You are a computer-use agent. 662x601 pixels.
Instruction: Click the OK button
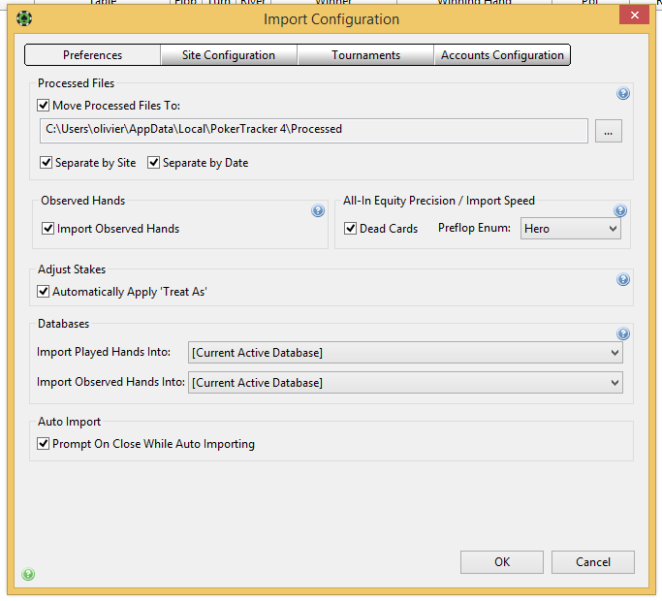pyautogui.click(x=501, y=562)
